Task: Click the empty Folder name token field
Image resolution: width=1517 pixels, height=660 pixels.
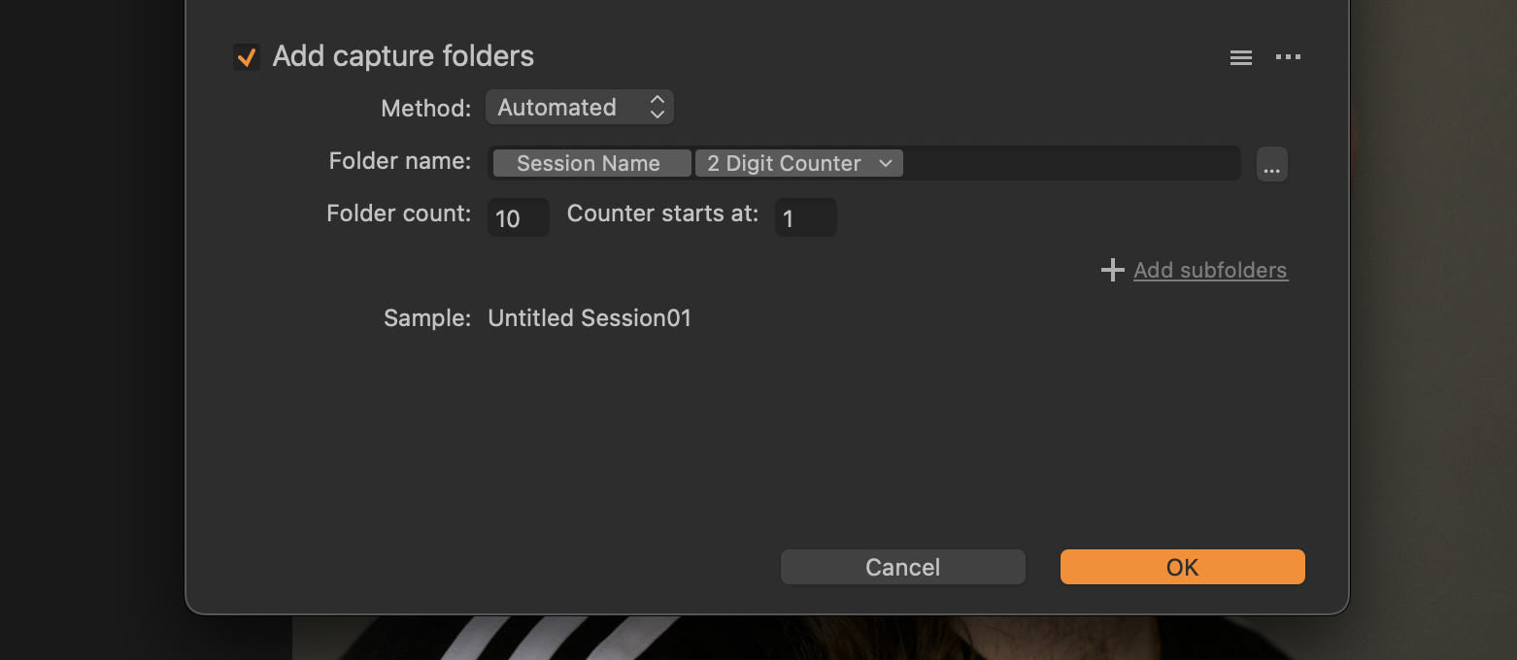Action: (x=1071, y=163)
